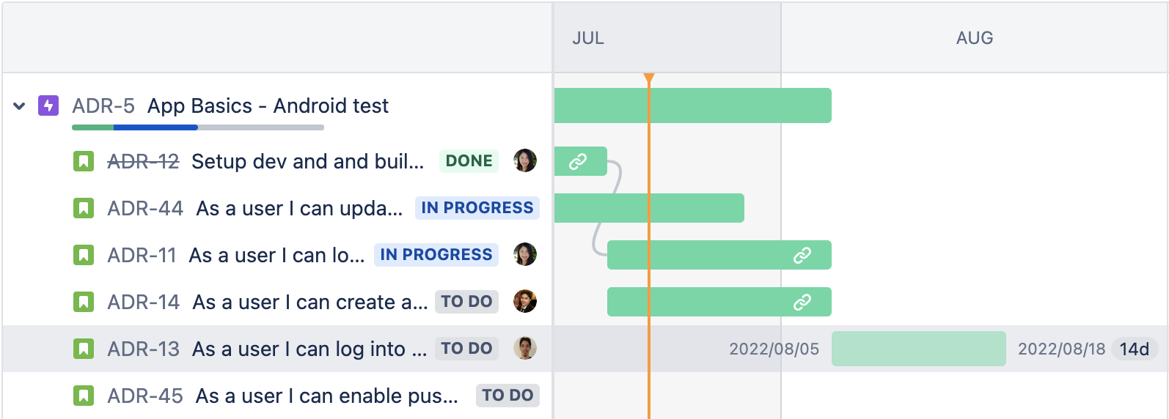Select the JUL month header
Image resolution: width=1169 pixels, height=419 pixels.
click(x=588, y=38)
